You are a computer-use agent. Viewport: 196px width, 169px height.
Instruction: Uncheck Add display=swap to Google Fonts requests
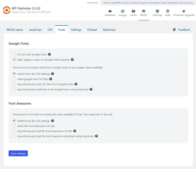(x=14, y=60)
